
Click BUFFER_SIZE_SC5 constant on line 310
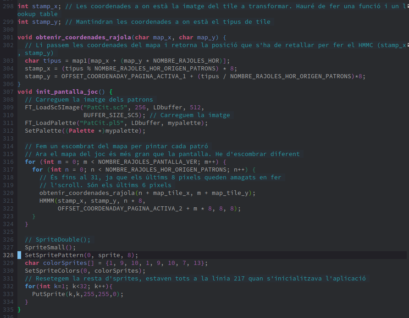point(111,115)
